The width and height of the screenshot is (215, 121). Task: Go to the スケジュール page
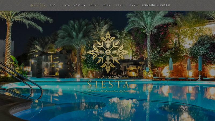point(80,5)
